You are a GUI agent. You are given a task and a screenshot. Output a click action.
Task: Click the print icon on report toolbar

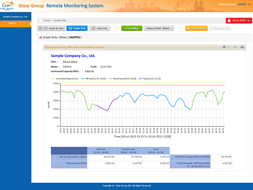coord(242,47)
